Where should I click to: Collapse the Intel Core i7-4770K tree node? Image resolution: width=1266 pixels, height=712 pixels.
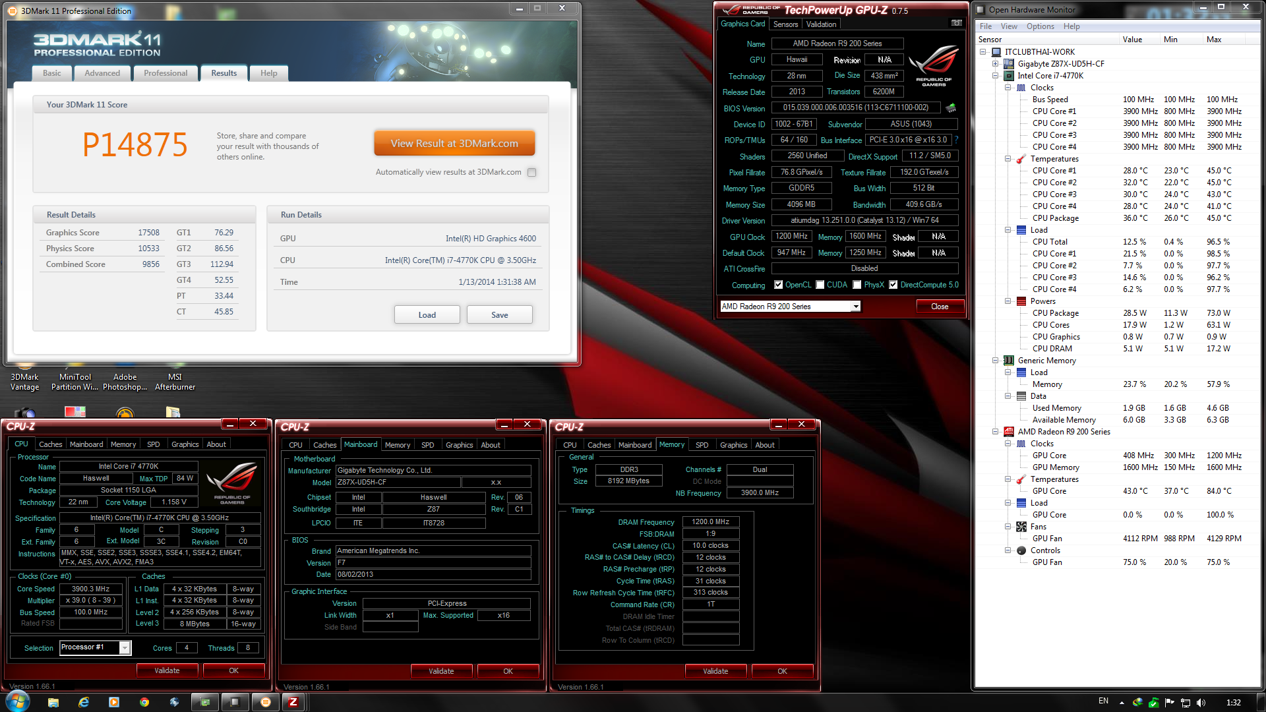pyautogui.click(x=996, y=76)
